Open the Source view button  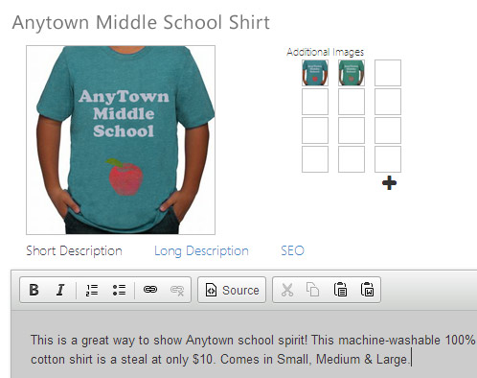coord(232,290)
